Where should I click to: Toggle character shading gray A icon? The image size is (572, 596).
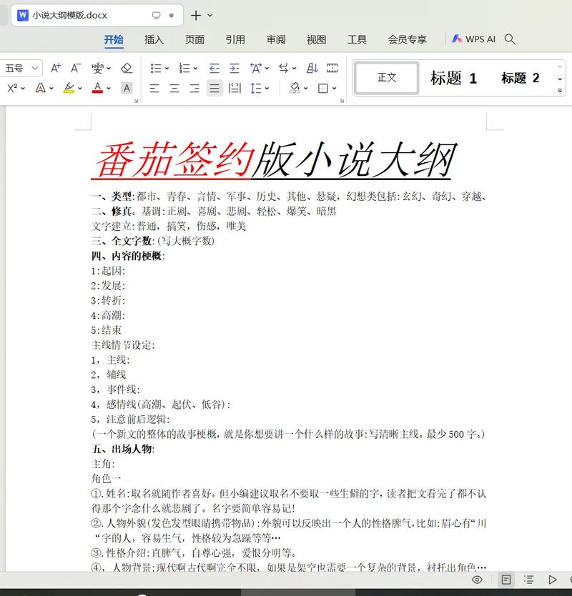pos(127,88)
